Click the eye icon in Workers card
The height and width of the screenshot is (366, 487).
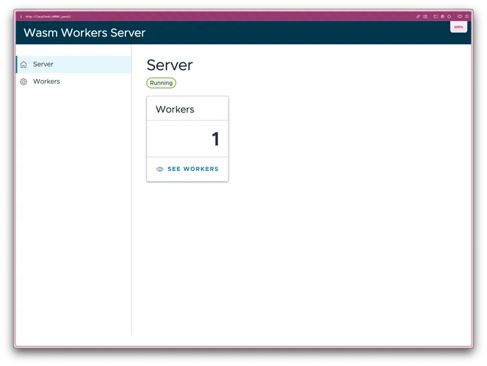(x=160, y=170)
